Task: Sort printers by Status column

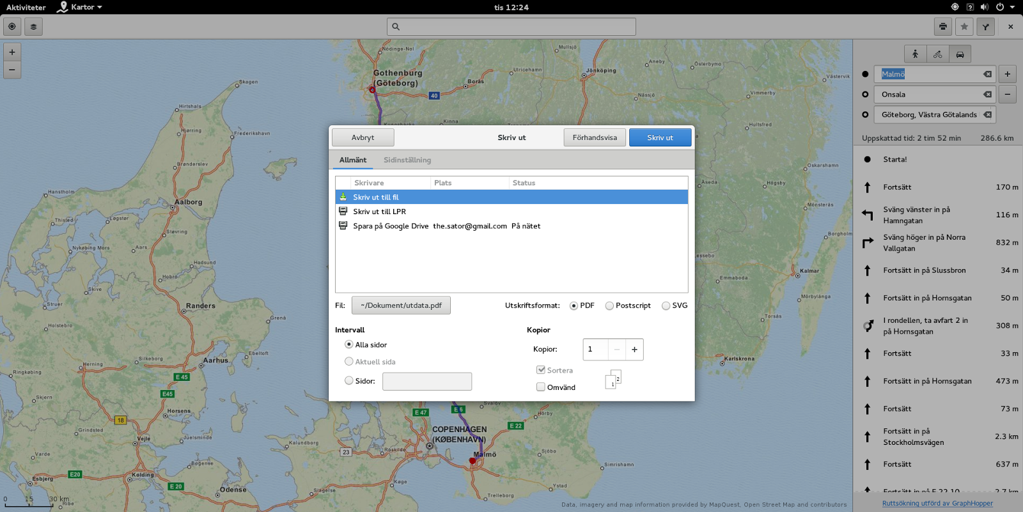Action: [598, 183]
